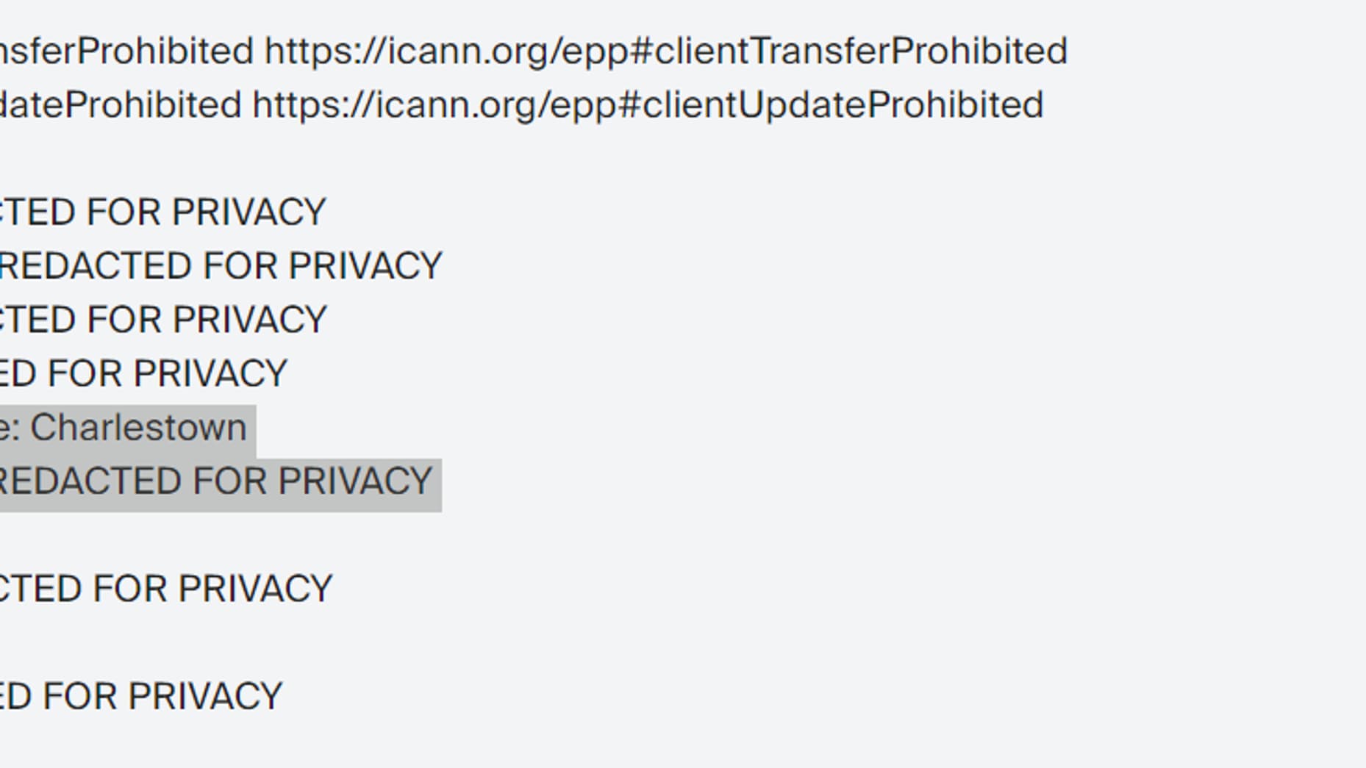Click first "CTED FOR PRIVACY" line under status URLs
The height and width of the screenshot is (768, 1366).
(x=162, y=212)
